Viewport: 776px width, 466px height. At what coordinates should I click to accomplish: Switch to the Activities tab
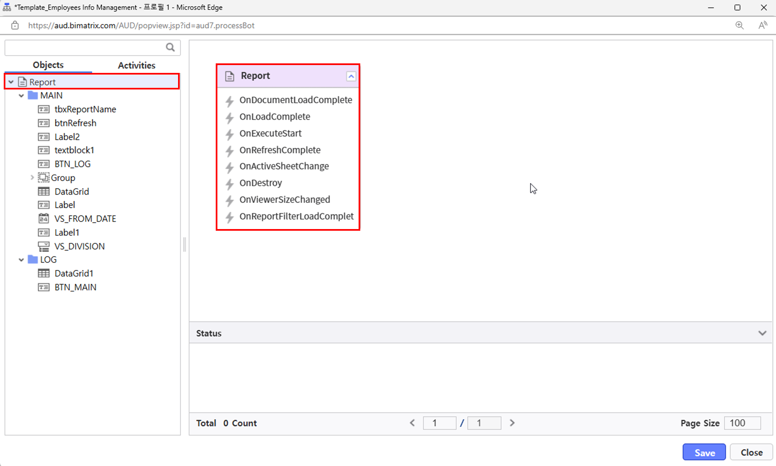(x=137, y=65)
